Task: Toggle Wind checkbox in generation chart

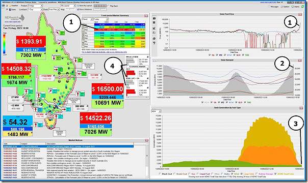Action: (232, 174)
